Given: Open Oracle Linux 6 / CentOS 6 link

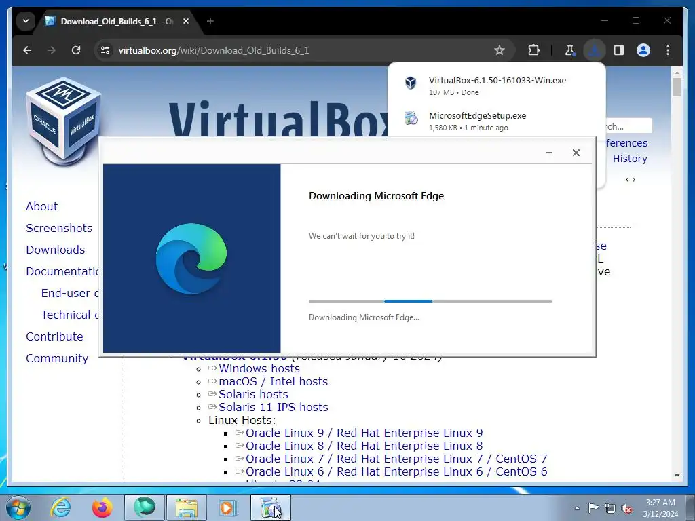Looking at the screenshot, I should 396,471.
